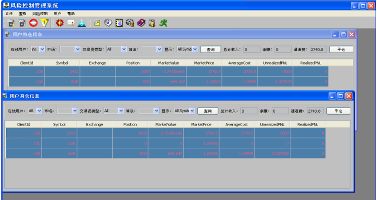Click the 查询 button in the front window

[207, 111]
